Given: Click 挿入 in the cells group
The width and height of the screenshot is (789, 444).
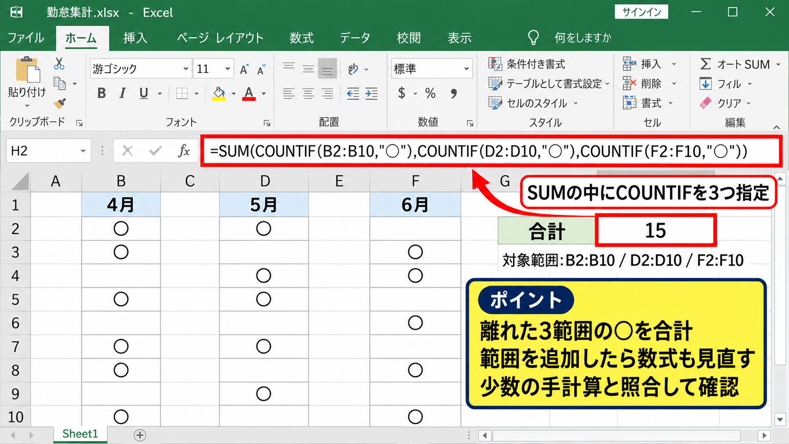Looking at the screenshot, I should [649, 64].
